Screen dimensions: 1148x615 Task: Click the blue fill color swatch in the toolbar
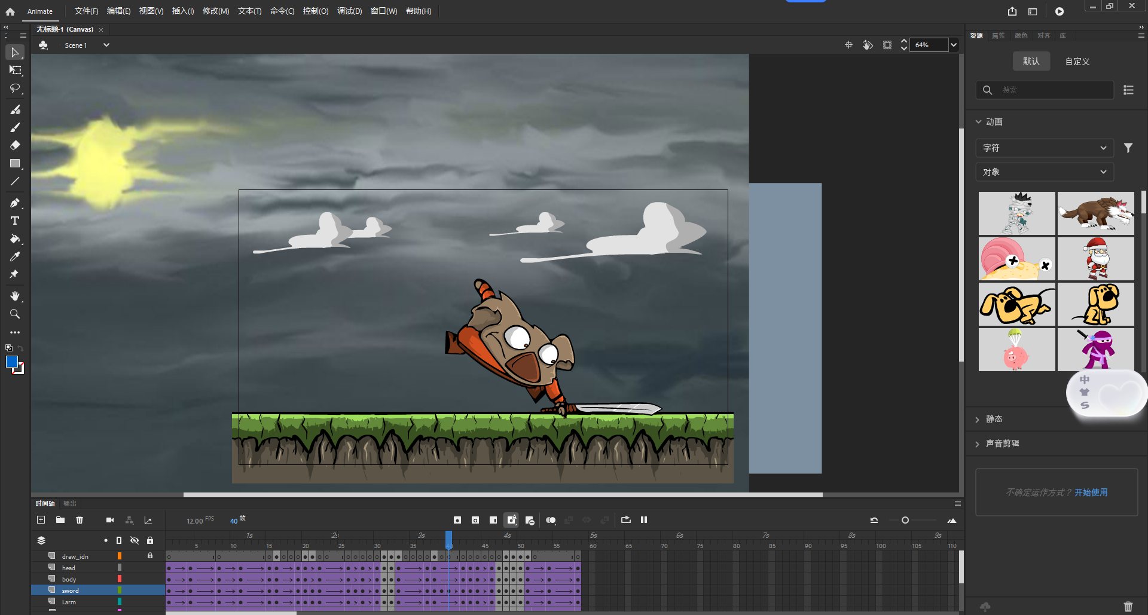(x=12, y=362)
